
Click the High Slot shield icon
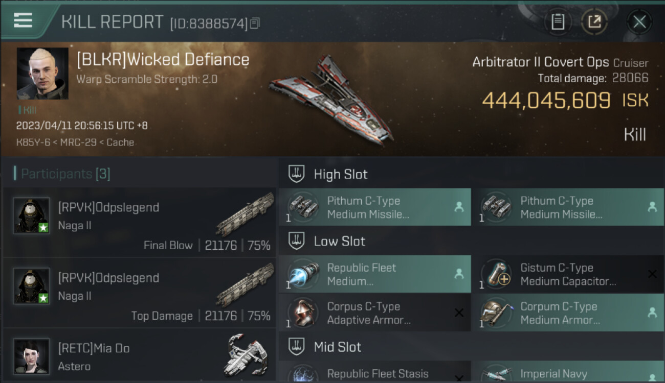pos(297,174)
